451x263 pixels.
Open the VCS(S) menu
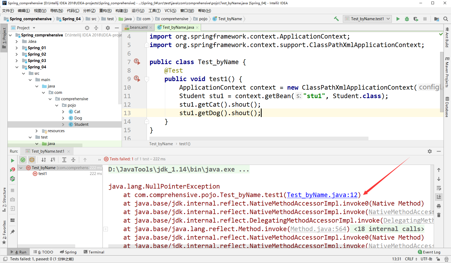tap(170, 11)
